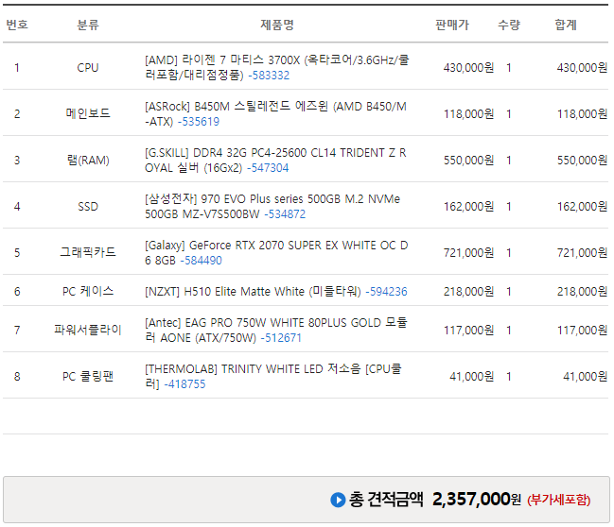The width and height of the screenshot is (614, 527).
Task: Click the 총 견적금액 label
Action: tap(386, 500)
